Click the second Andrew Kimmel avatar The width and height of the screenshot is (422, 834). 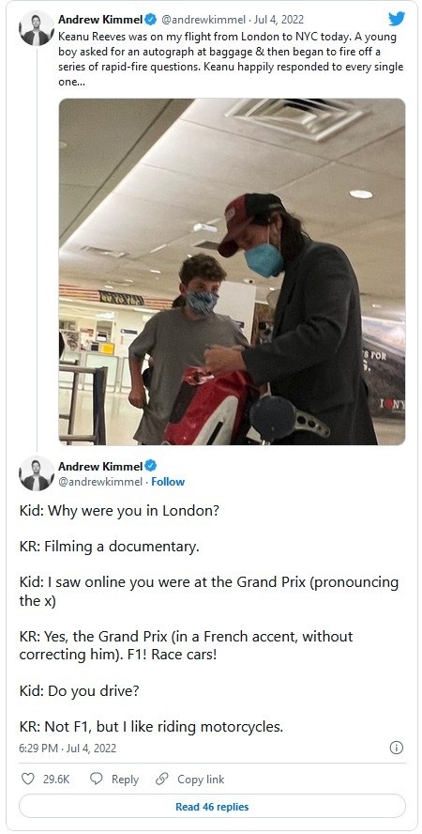pyautogui.click(x=37, y=472)
